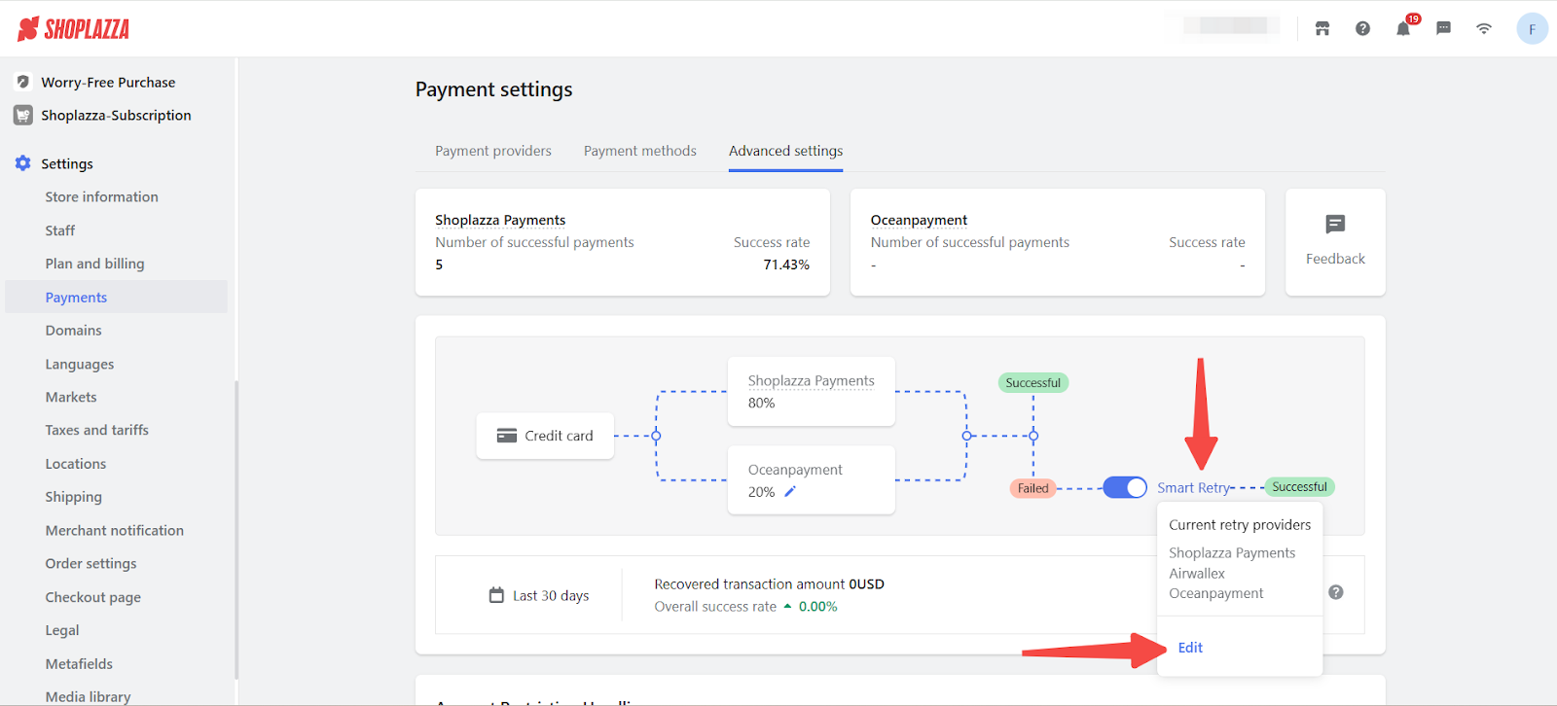Go to Shipping settings
Viewport: 1557px width, 706px height.
coord(73,497)
